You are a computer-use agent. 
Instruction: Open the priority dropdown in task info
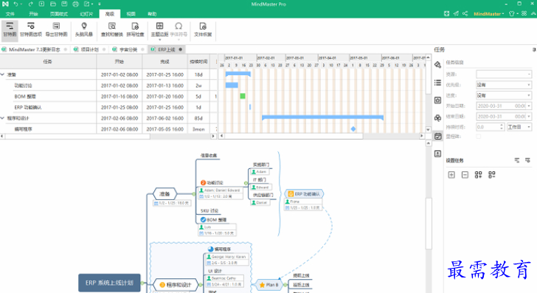(504, 85)
